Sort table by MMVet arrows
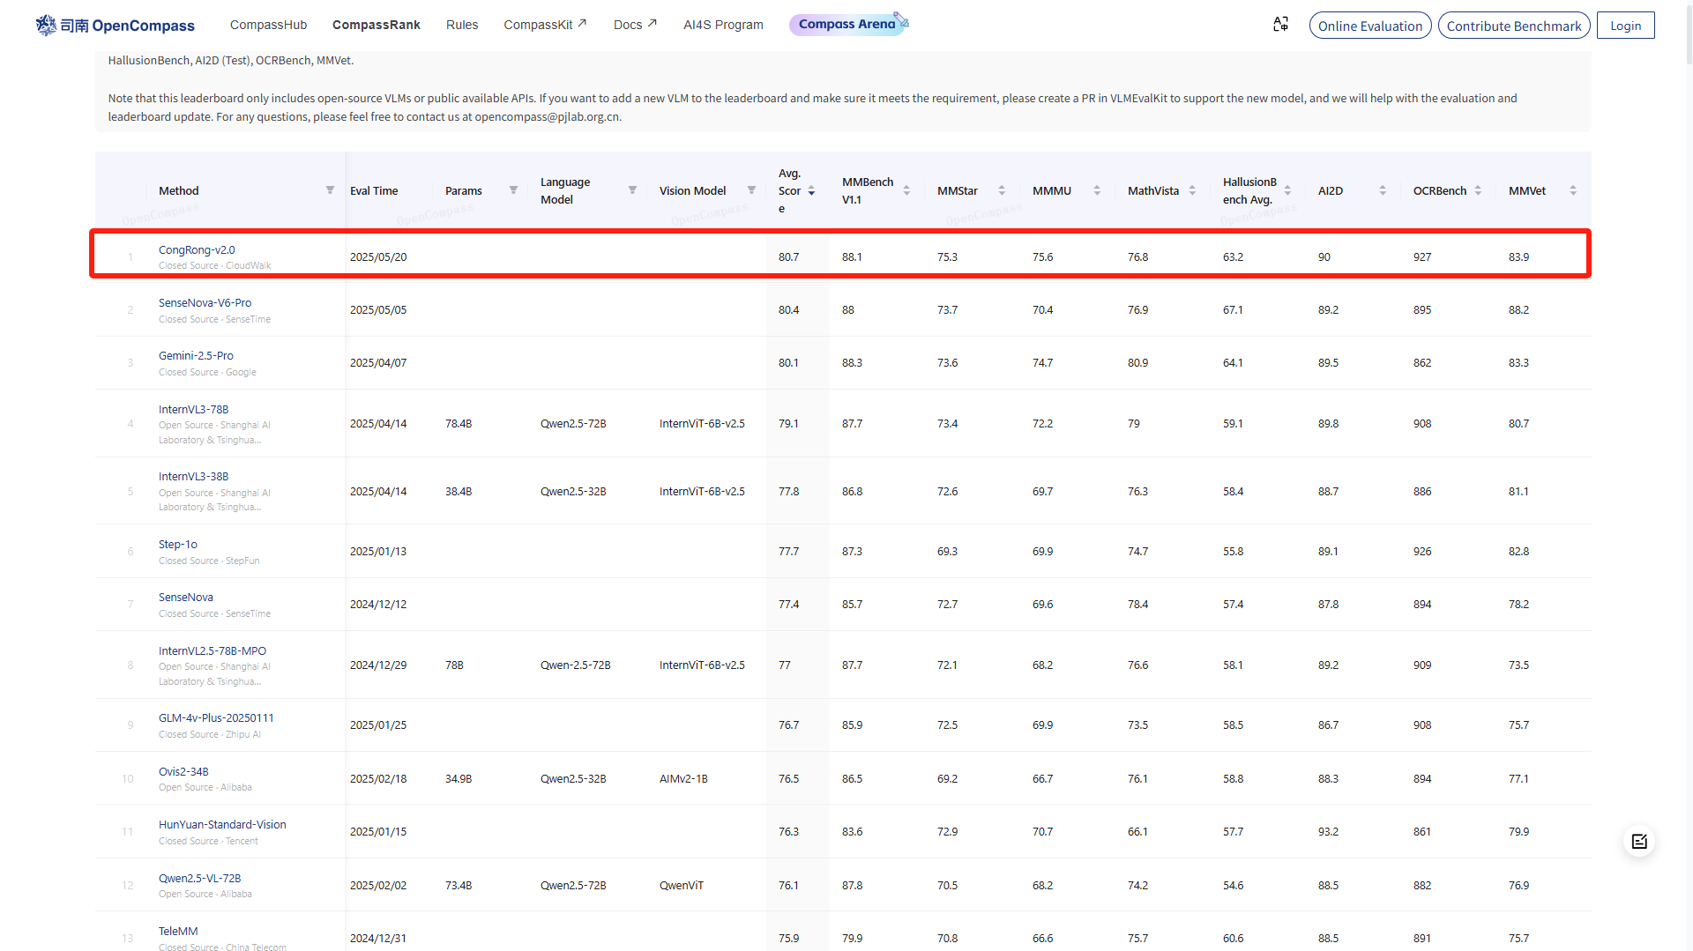This screenshot has height=951, width=1693. coord(1573,190)
